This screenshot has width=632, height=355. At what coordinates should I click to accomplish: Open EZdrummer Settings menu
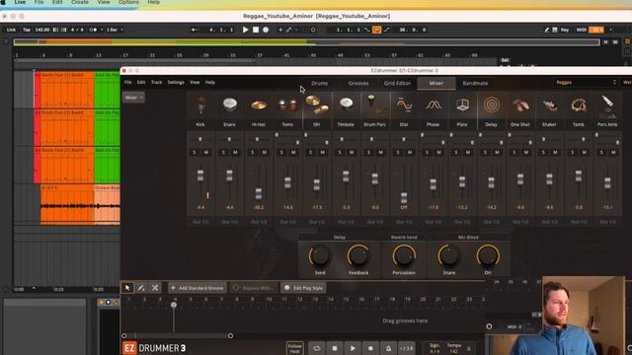(176, 83)
